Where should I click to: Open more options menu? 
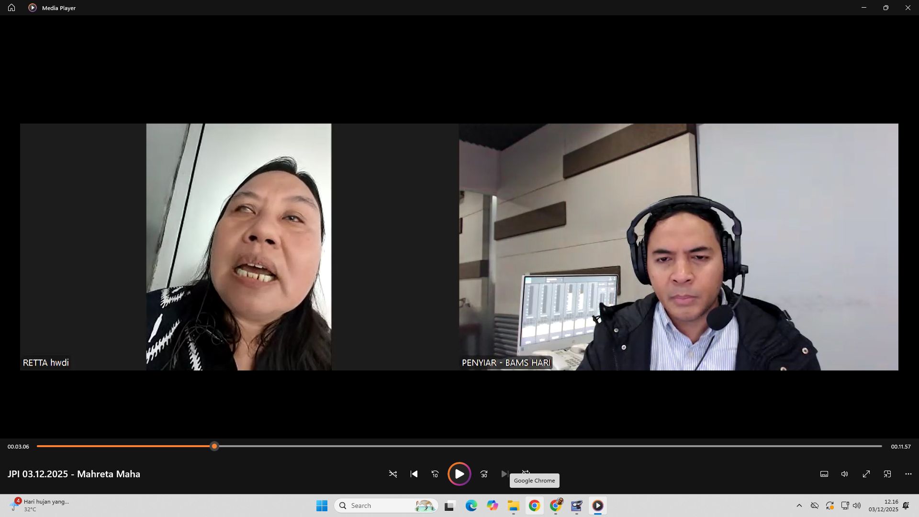point(908,474)
